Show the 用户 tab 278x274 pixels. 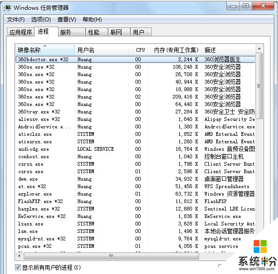(x=141, y=32)
